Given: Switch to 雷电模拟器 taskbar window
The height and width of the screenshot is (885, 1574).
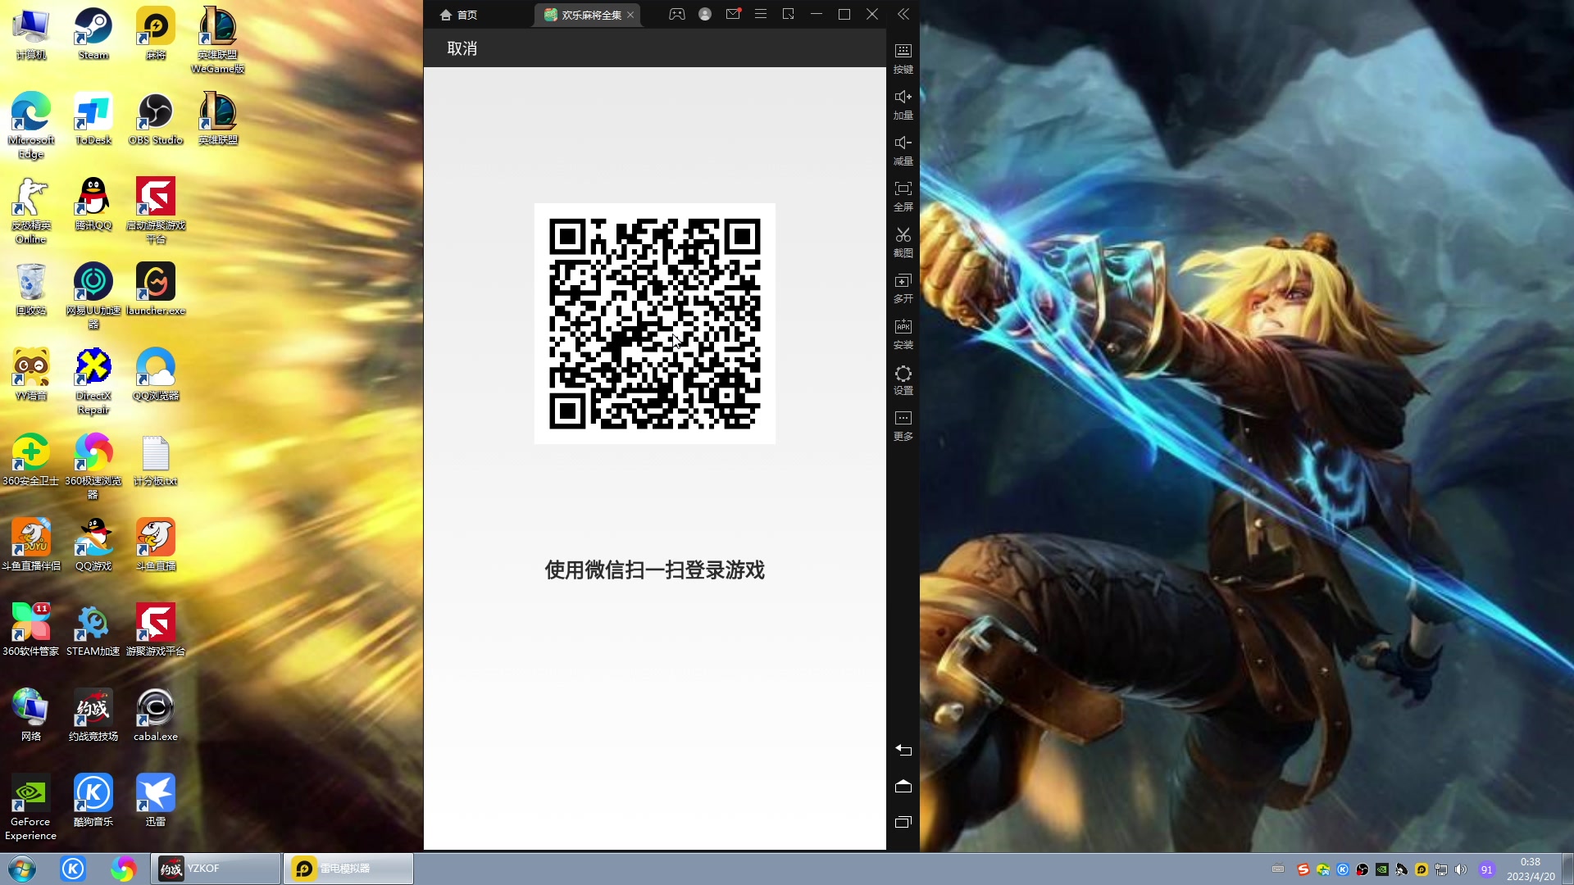Looking at the screenshot, I should click(348, 869).
